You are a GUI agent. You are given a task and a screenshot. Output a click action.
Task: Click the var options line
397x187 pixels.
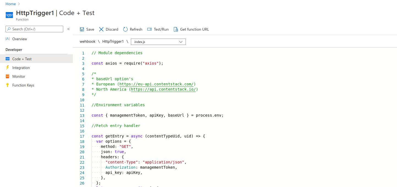click(x=114, y=141)
